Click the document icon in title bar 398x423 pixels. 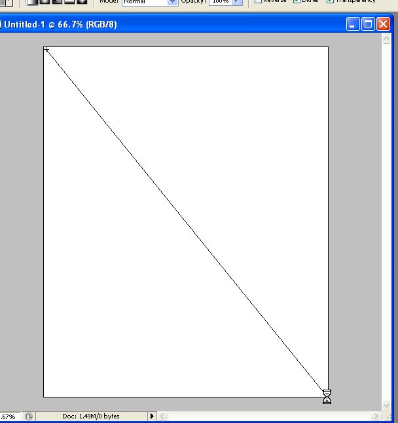(1, 24)
